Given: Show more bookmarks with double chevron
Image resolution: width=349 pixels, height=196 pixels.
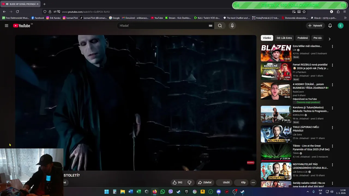Looking at the screenshot, I should point(345,18).
